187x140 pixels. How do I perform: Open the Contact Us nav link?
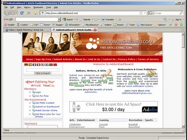coord(109,59)
